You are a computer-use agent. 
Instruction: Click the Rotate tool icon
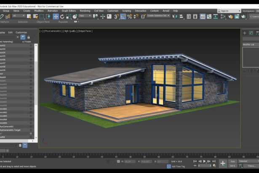62,16
